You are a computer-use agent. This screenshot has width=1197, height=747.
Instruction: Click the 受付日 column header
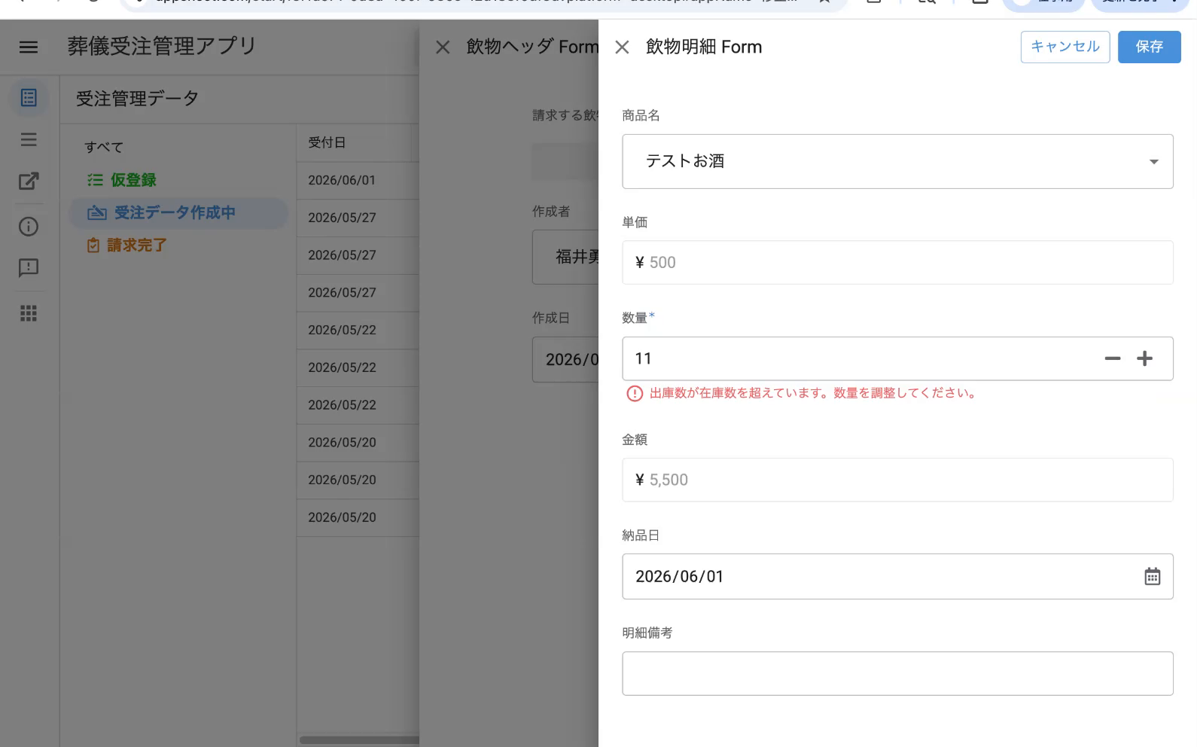pos(327,142)
